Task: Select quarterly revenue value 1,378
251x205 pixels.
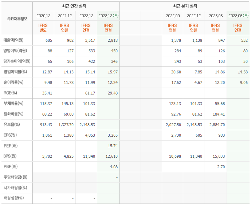Action: tap(176, 40)
